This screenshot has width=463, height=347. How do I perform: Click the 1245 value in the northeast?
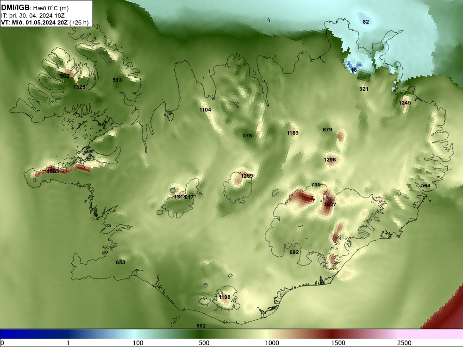click(x=405, y=103)
